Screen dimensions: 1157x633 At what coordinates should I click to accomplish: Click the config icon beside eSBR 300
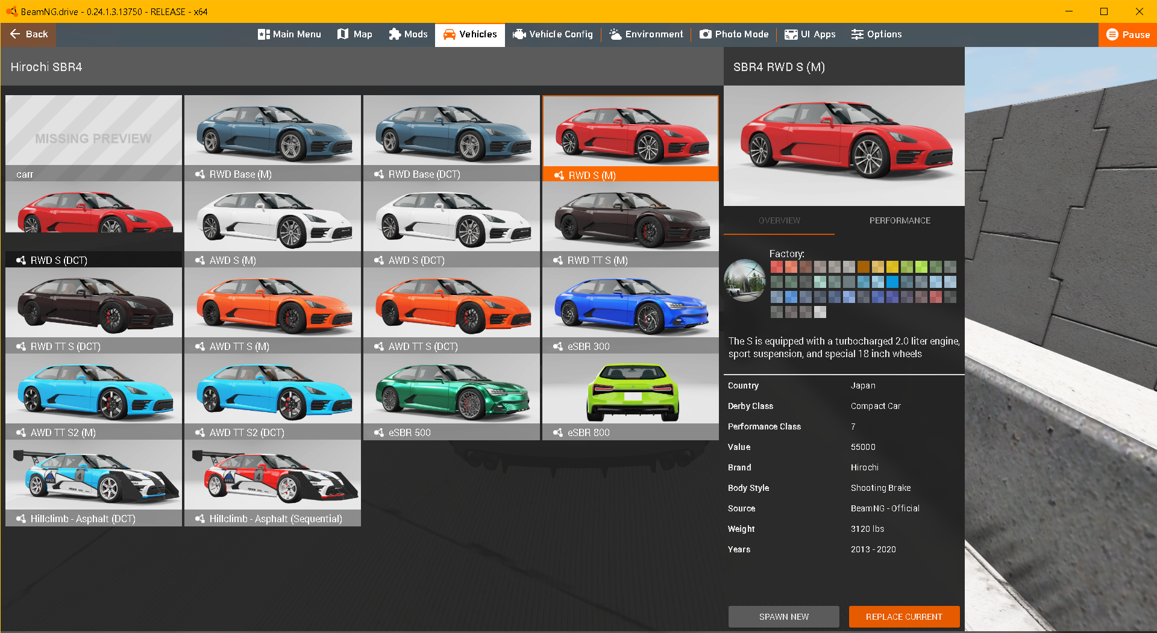pyautogui.click(x=558, y=346)
